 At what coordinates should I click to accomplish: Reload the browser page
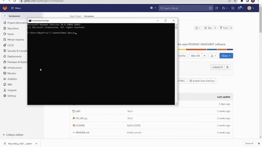[x=15, y=1]
